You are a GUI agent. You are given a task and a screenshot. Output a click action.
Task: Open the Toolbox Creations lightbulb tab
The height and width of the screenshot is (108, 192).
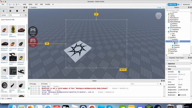[24, 11]
